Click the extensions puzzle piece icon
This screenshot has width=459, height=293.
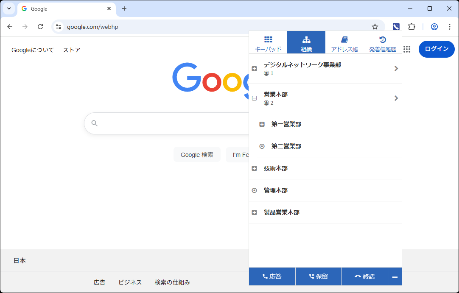pyautogui.click(x=411, y=26)
